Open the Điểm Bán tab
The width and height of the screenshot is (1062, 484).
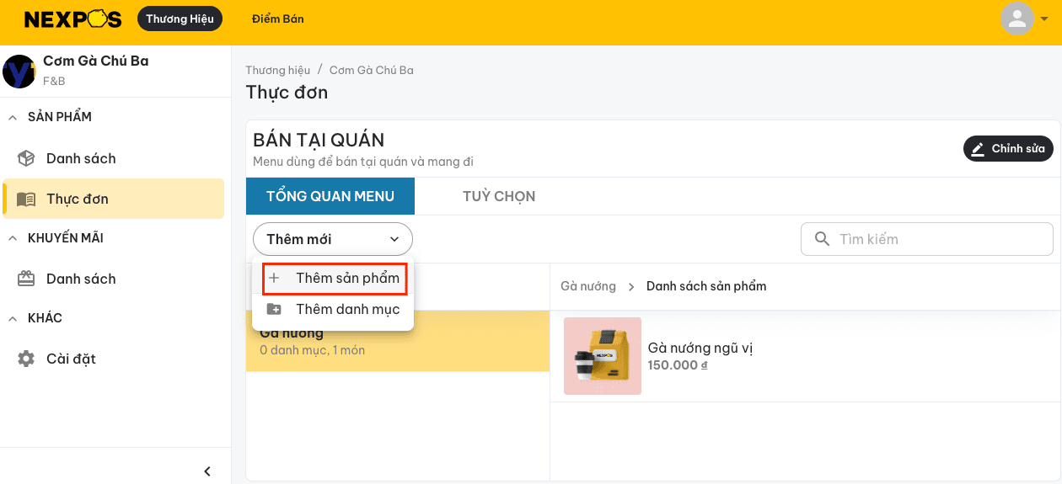277,19
